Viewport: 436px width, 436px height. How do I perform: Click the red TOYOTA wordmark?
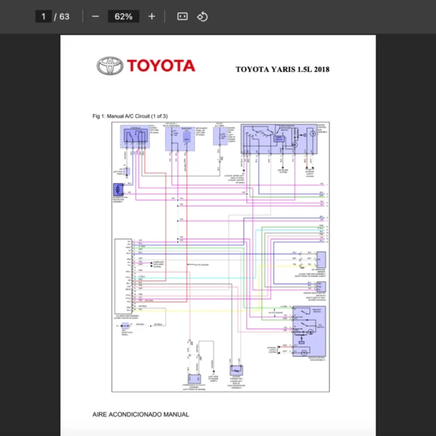(x=161, y=66)
